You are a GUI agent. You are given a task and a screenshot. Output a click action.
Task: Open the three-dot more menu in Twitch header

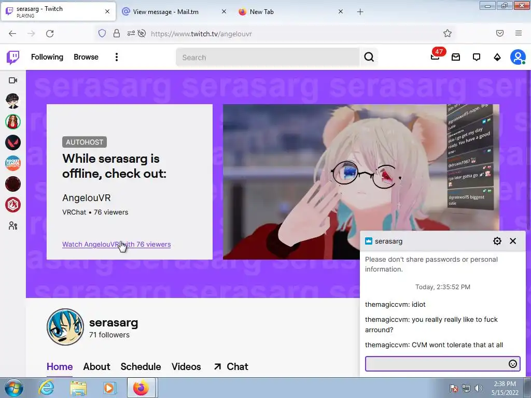(x=117, y=57)
